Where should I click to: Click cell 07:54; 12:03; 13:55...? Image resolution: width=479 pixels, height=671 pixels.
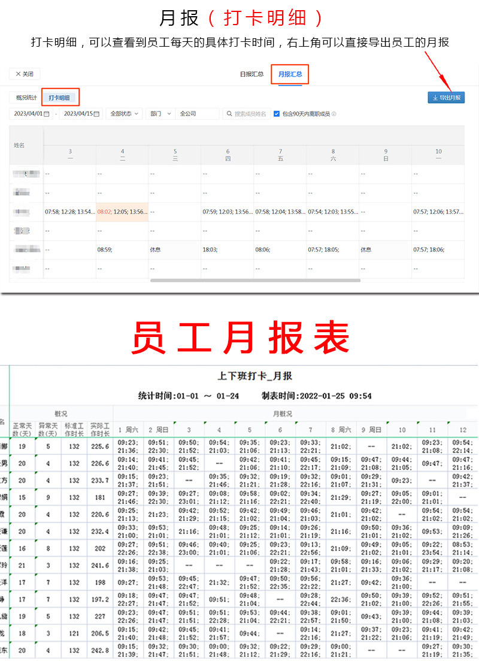pos(333,212)
